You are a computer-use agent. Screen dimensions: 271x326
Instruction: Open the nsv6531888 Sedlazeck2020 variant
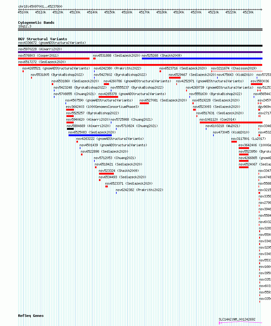point(117,55)
